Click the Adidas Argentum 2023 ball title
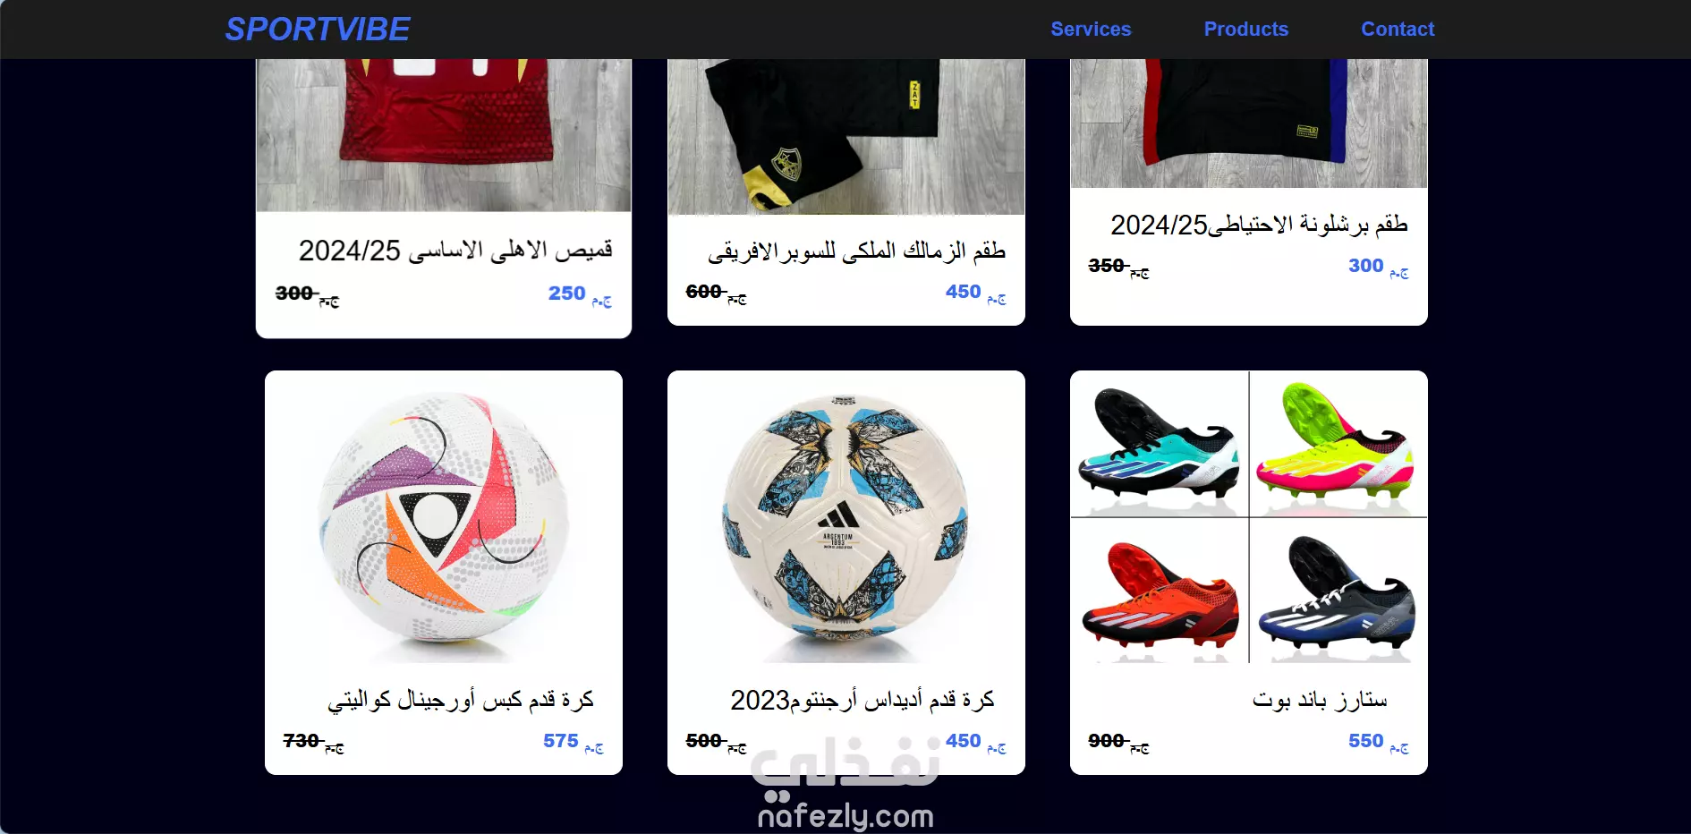The width and height of the screenshot is (1691, 834). [x=862, y=700]
